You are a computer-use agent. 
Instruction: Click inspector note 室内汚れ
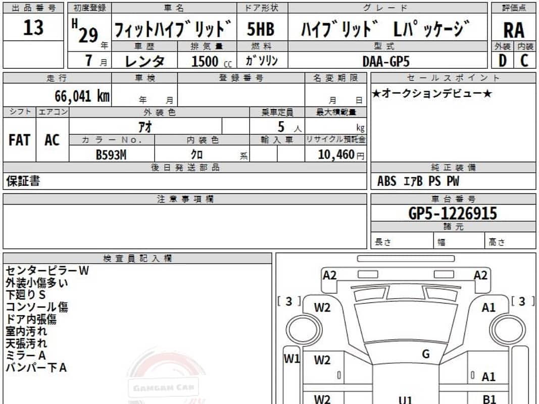coord(26,331)
